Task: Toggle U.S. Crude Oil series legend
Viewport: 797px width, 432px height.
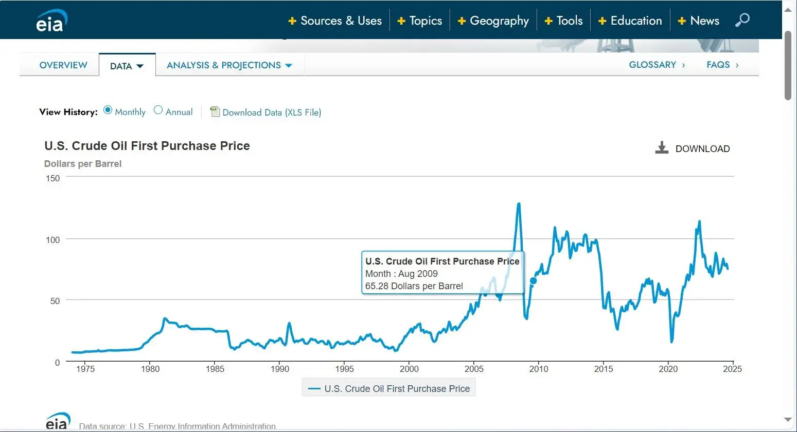Action: click(x=389, y=389)
